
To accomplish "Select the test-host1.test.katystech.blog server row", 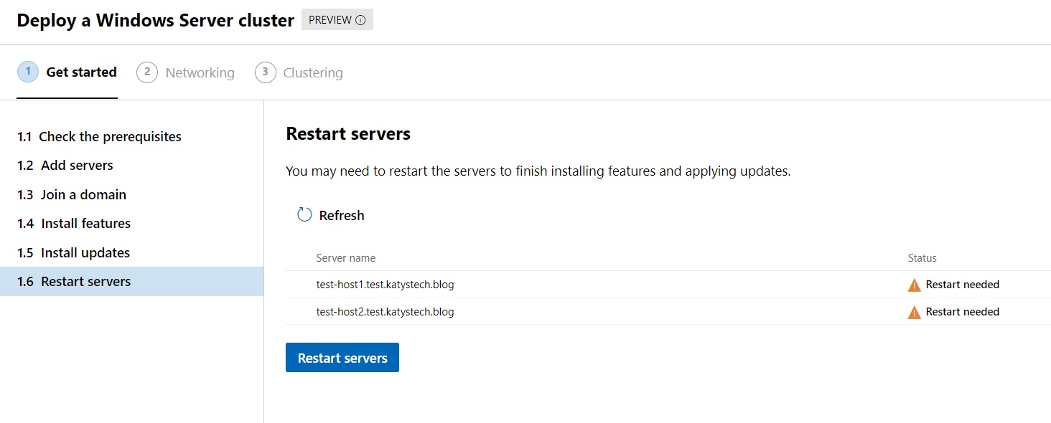I will 385,285.
